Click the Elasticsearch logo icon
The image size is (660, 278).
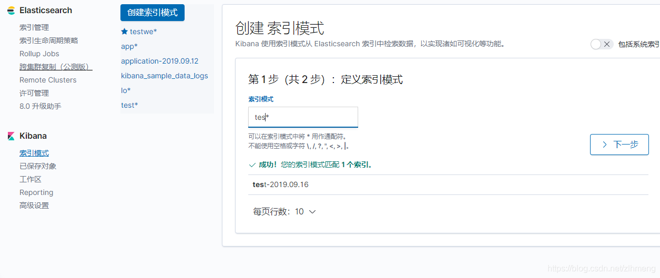11,11
